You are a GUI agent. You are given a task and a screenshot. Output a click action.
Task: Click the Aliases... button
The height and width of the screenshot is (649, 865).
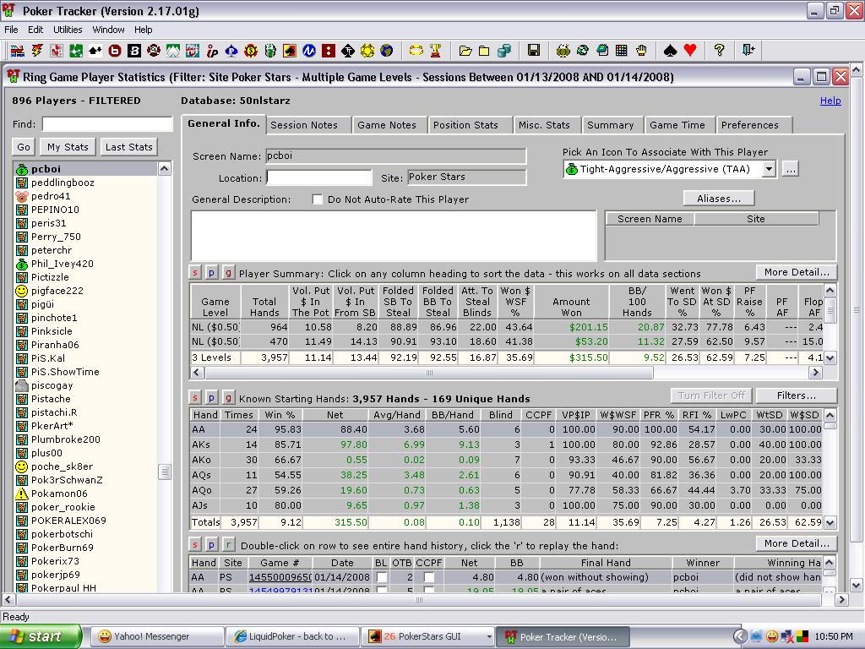[x=719, y=198]
